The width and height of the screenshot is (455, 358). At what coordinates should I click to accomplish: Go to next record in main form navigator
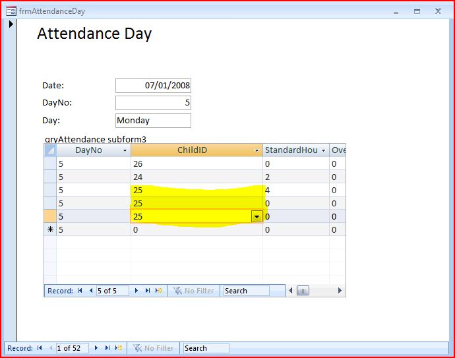[96, 348]
